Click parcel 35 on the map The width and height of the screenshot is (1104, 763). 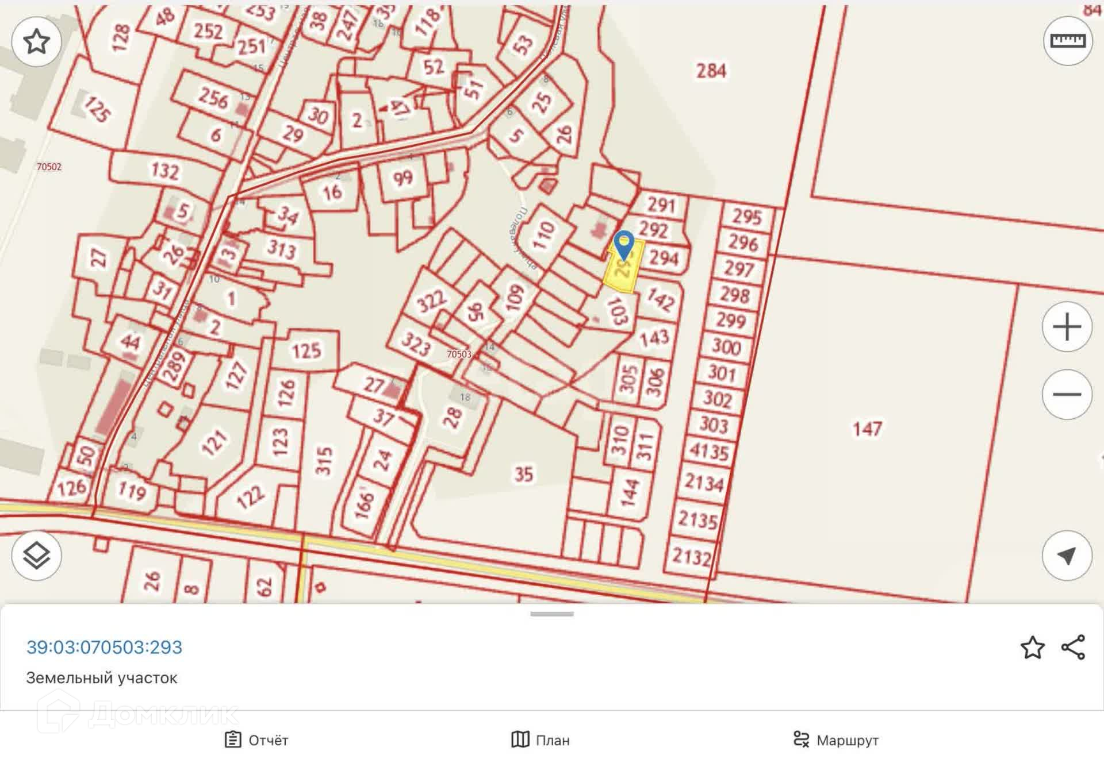[523, 475]
